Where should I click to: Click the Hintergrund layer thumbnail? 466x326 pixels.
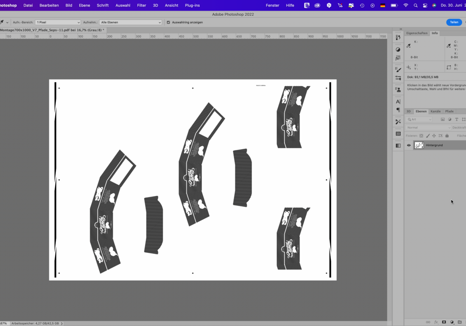419,145
